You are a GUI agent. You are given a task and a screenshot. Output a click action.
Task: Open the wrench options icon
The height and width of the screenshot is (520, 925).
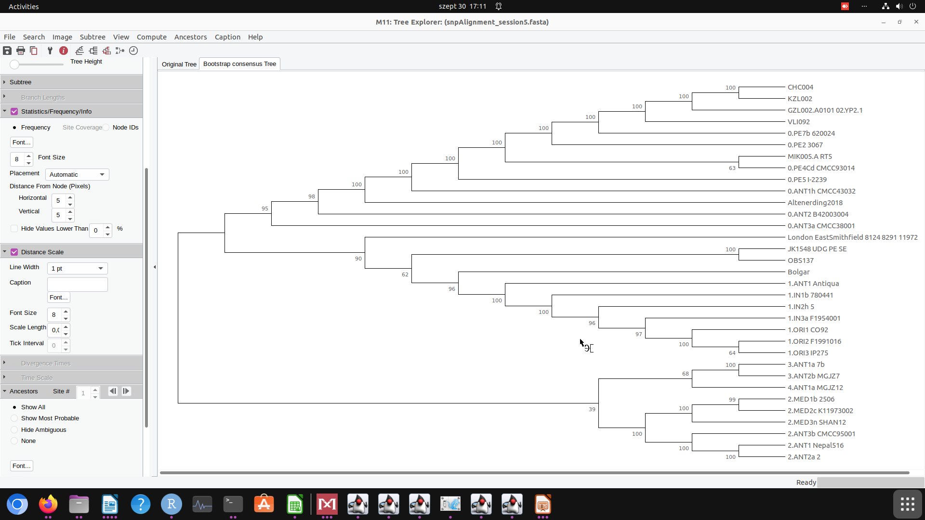pyautogui.click(x=50, y=51)
